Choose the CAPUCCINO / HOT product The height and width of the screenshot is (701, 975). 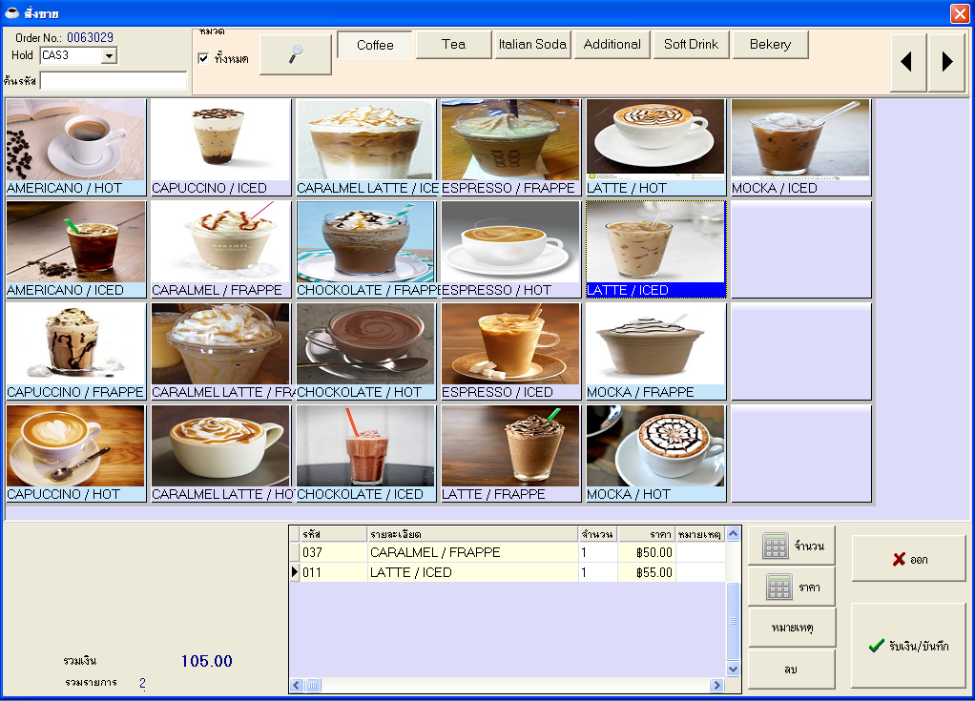[76, 453]
